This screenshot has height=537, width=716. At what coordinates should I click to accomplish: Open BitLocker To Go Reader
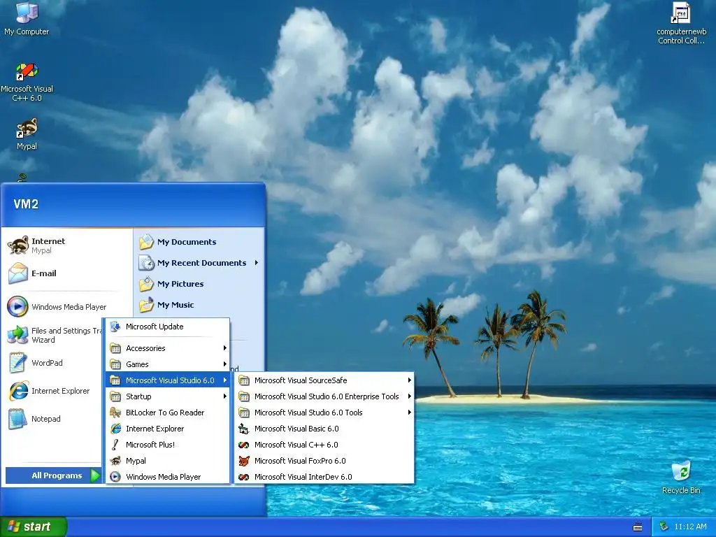pyautogui.click(x=168, y=413)
